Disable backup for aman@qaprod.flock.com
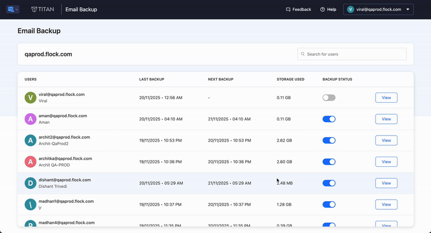 (329, 119)
